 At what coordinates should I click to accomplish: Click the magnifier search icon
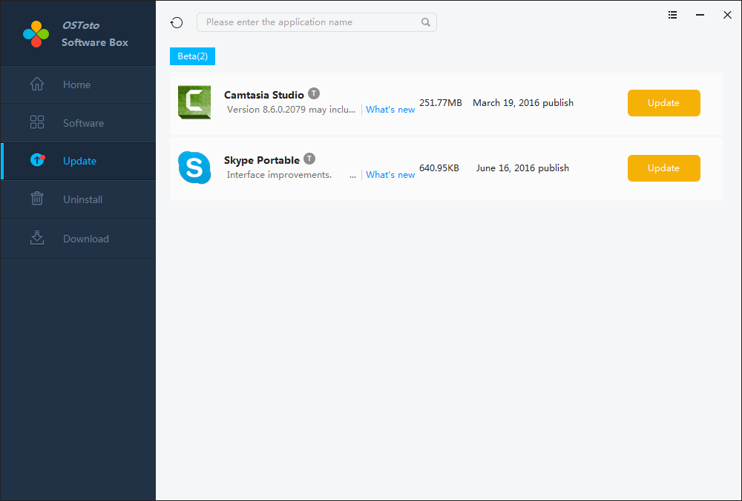(425, 22)
